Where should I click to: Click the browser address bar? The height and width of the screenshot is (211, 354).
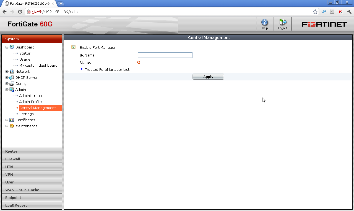point(171,12)
